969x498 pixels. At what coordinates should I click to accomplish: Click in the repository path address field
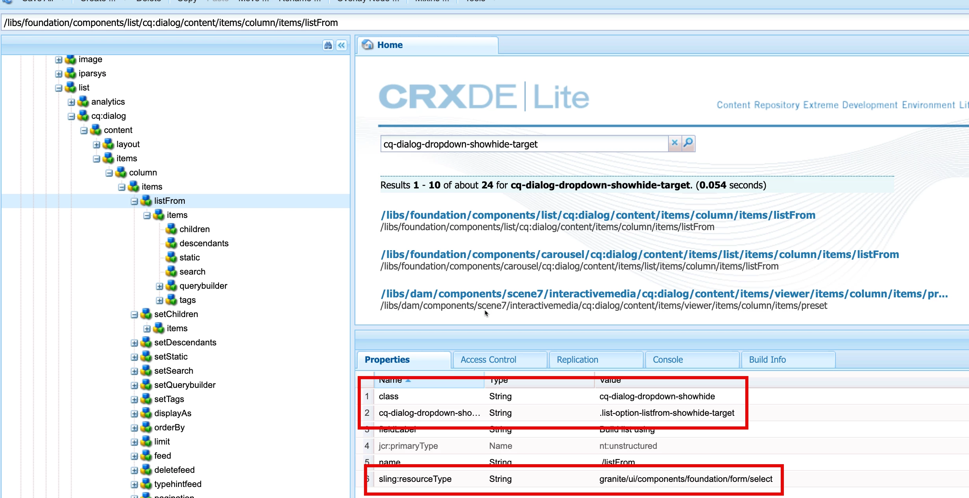pyautogui.click(x=473, y=23)
